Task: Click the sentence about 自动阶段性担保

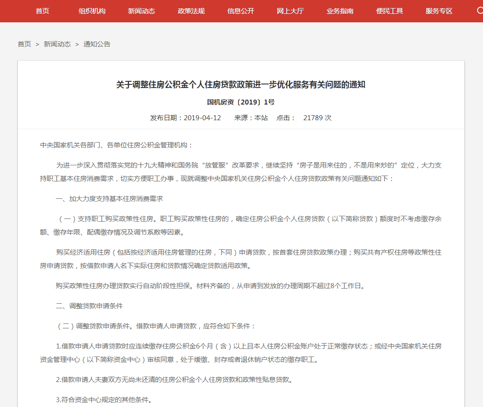Action: tap(211, 286)
